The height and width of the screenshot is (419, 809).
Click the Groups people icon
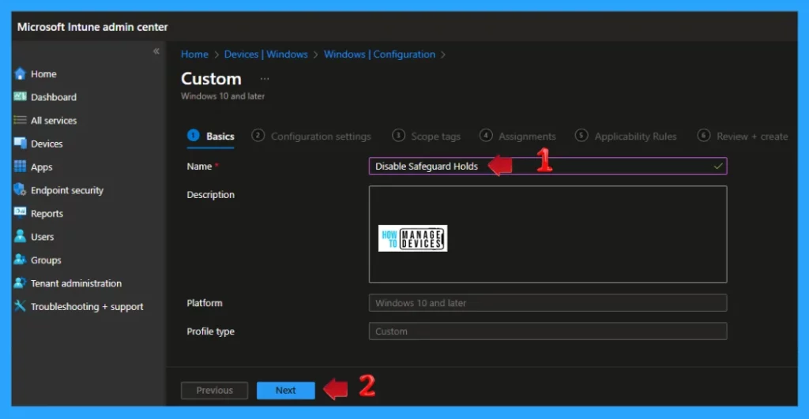coord(20,260)
